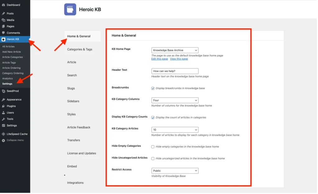Open the Embed tab

(x=72, y=166)
